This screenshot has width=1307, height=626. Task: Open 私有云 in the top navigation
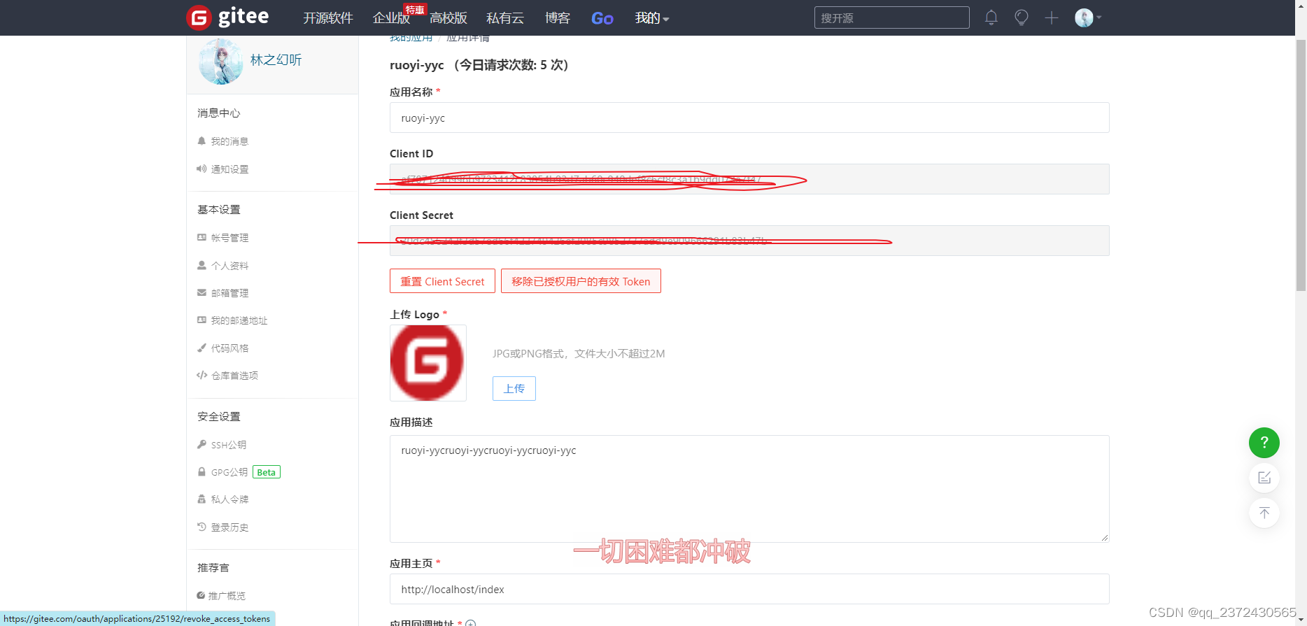tap(505, 18)
